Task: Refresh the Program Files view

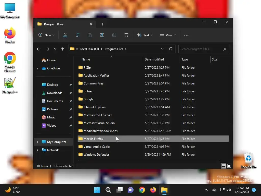Action: 171,49
